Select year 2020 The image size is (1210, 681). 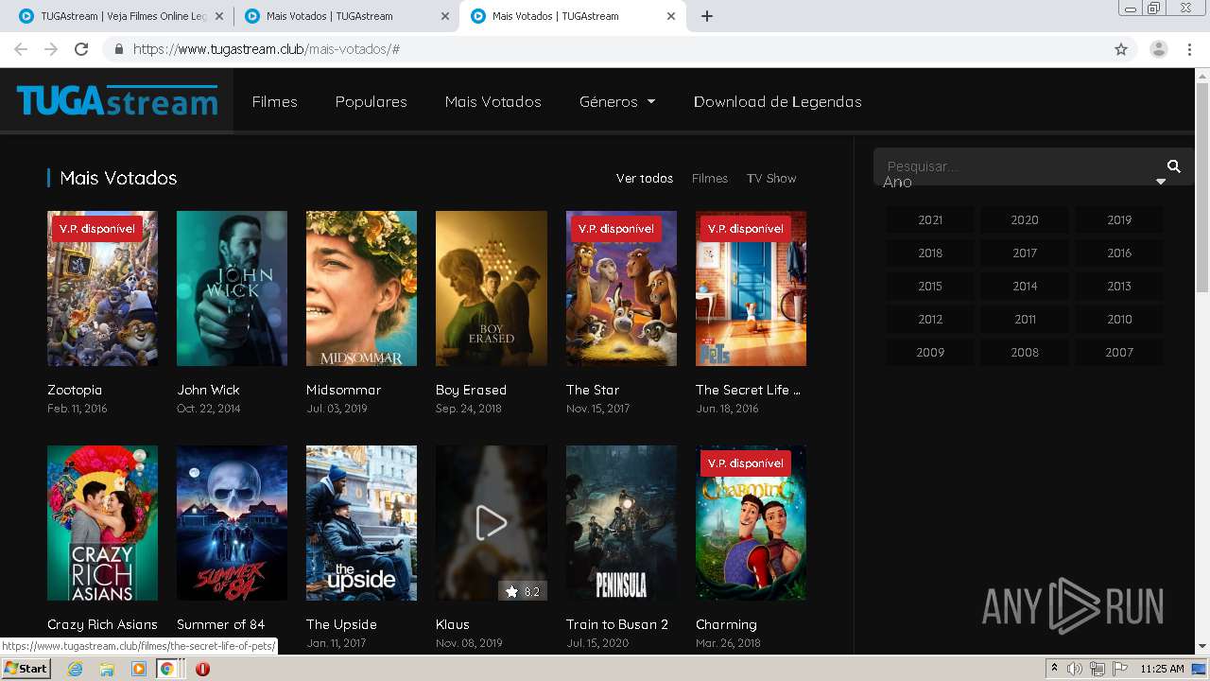(x=1025, y=219)
